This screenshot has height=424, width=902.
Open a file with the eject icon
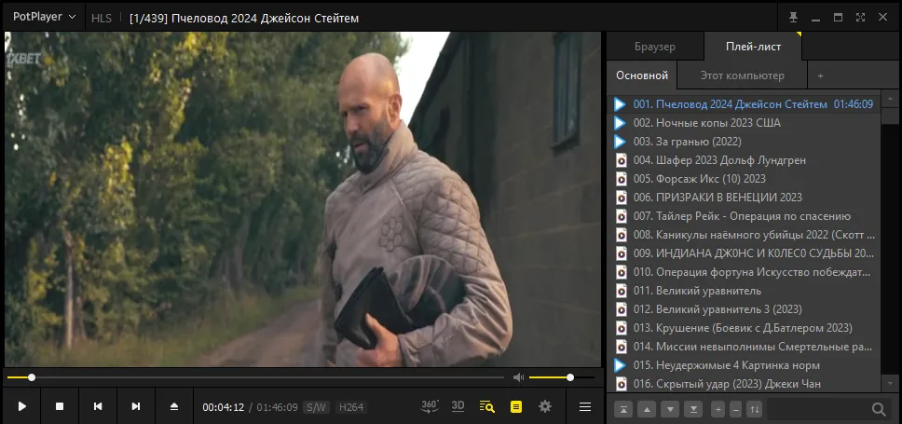(174, 406)
